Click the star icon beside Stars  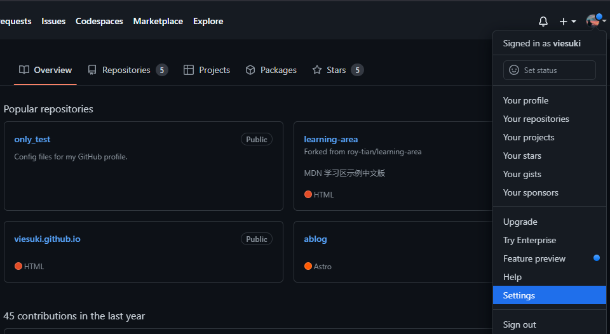pos(317,70)
